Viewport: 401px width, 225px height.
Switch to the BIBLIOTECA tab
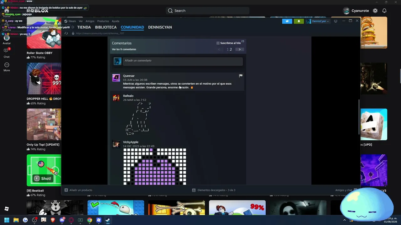tap(106, 27)
